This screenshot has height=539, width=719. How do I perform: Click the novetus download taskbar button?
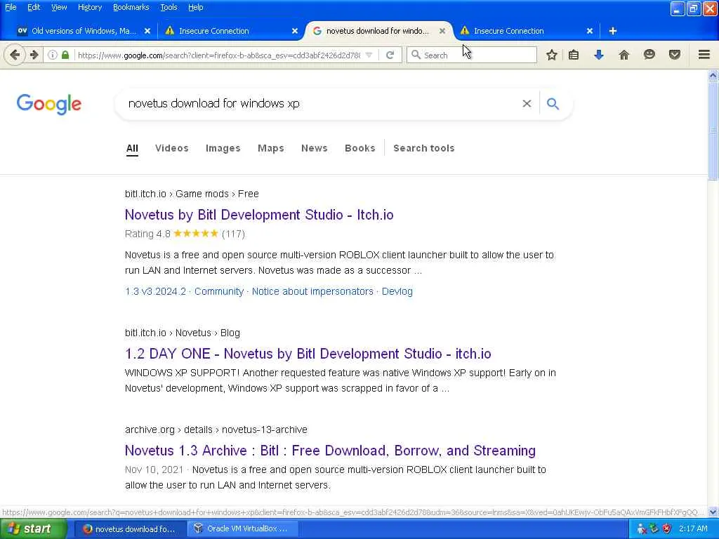point(130,528)
